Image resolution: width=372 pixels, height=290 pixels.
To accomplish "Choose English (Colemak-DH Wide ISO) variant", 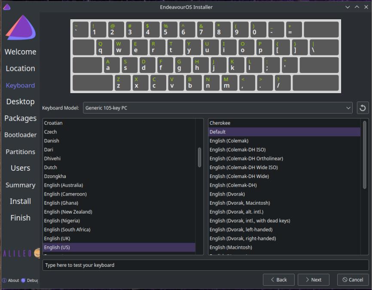I will tap(284, 167).
